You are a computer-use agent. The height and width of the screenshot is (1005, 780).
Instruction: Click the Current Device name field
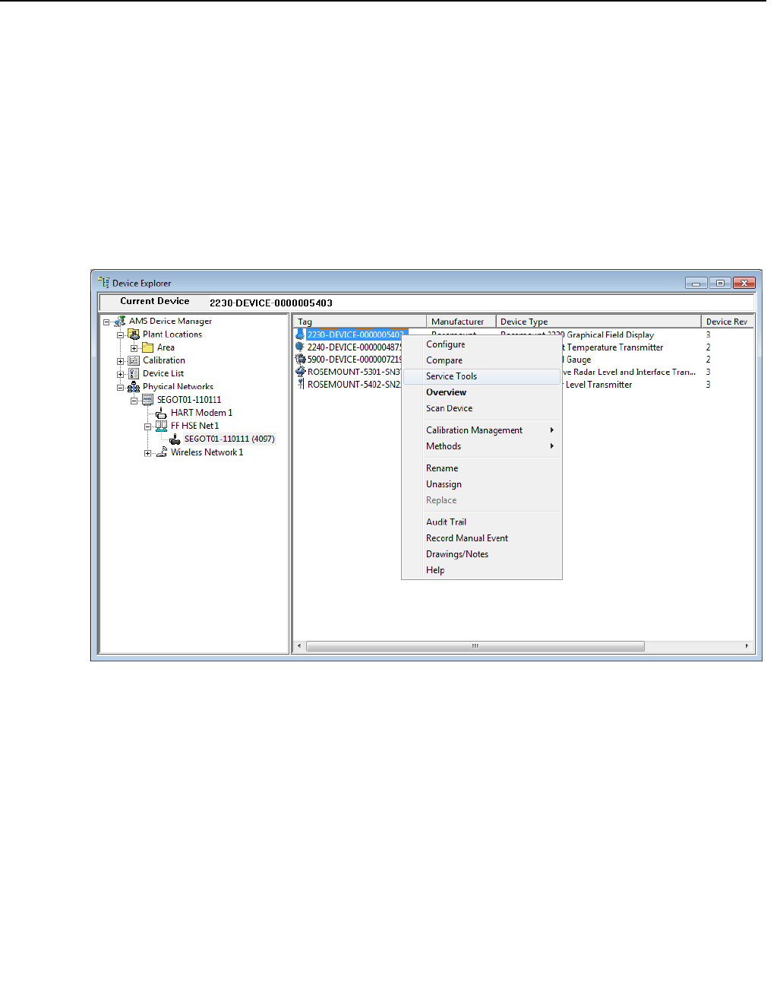tap(480, 303)
